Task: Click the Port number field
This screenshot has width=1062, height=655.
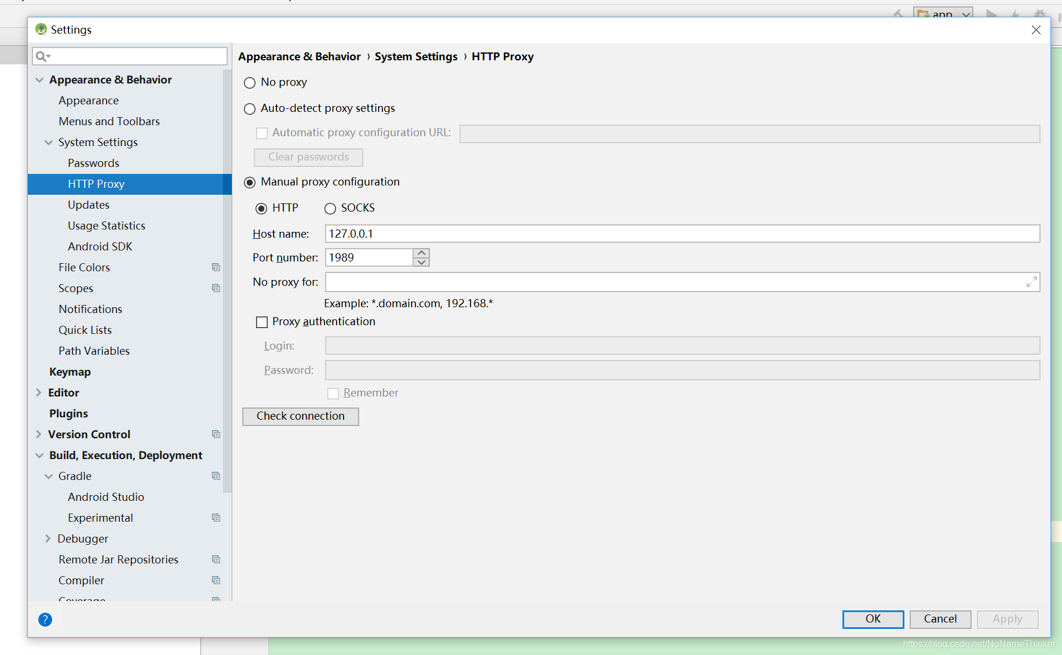Action: point(370,257)
